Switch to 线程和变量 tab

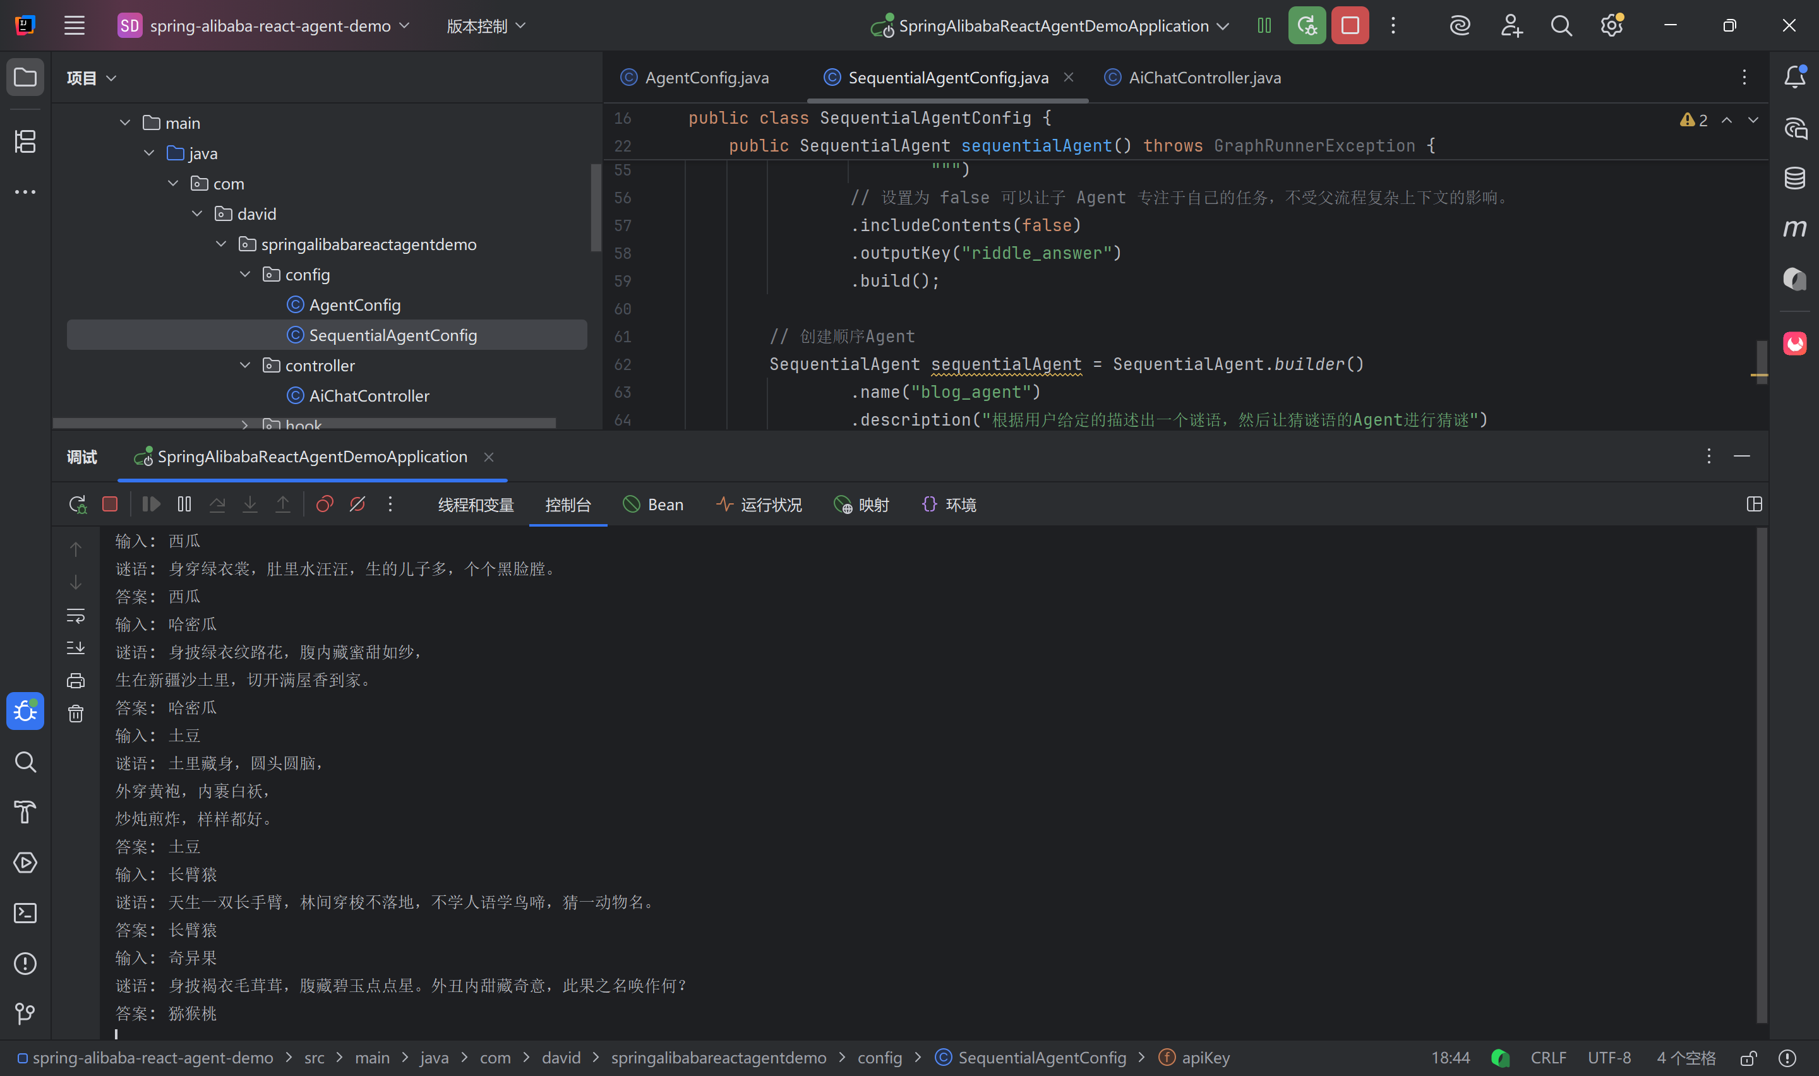point(476,505)
